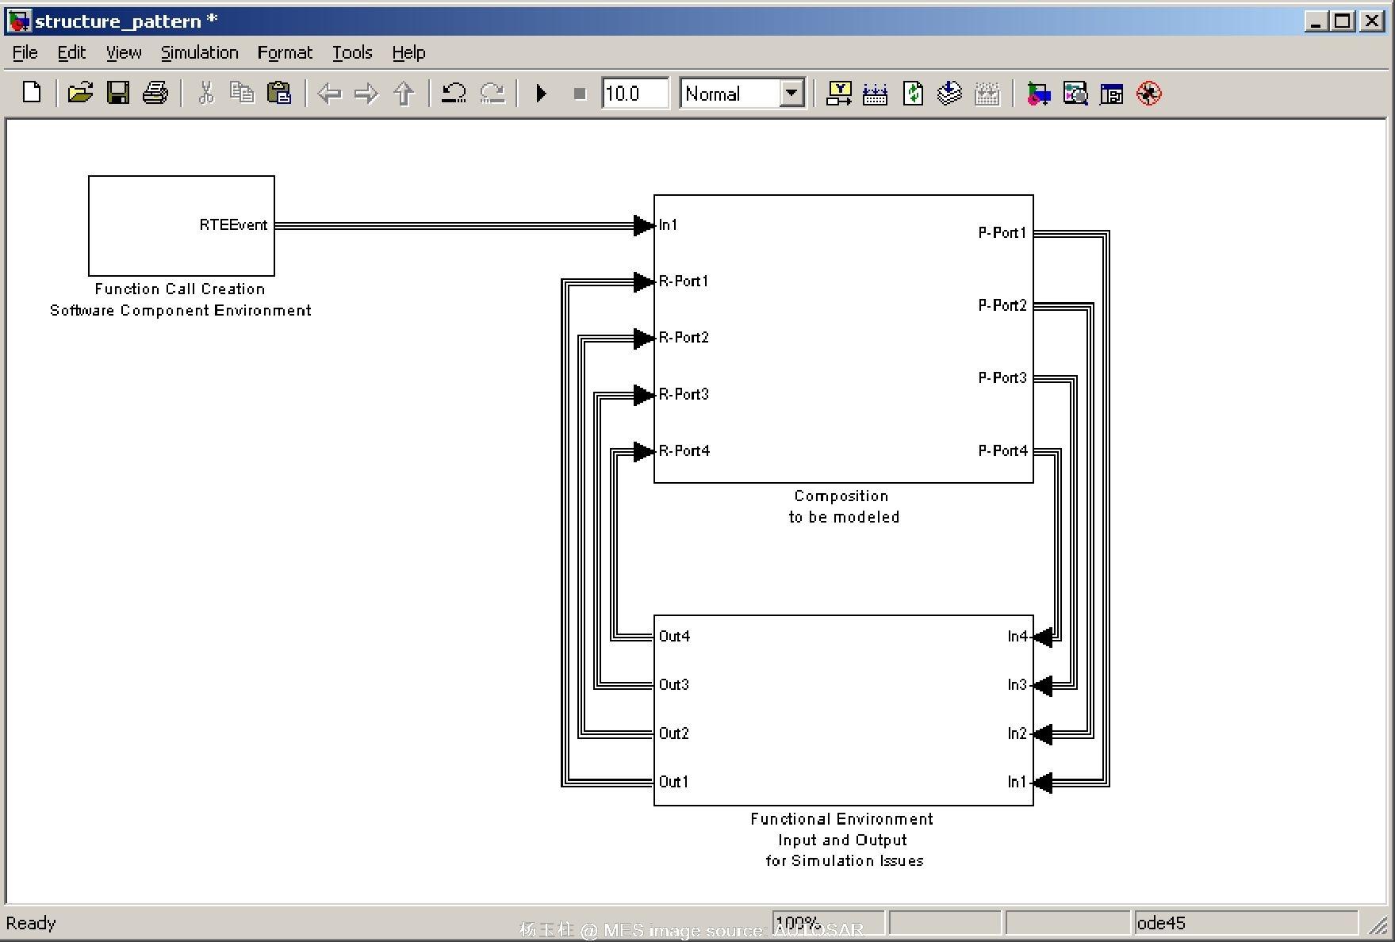Print the model diagram
Screen dimensions: 1395x942
tap(155, 93)
